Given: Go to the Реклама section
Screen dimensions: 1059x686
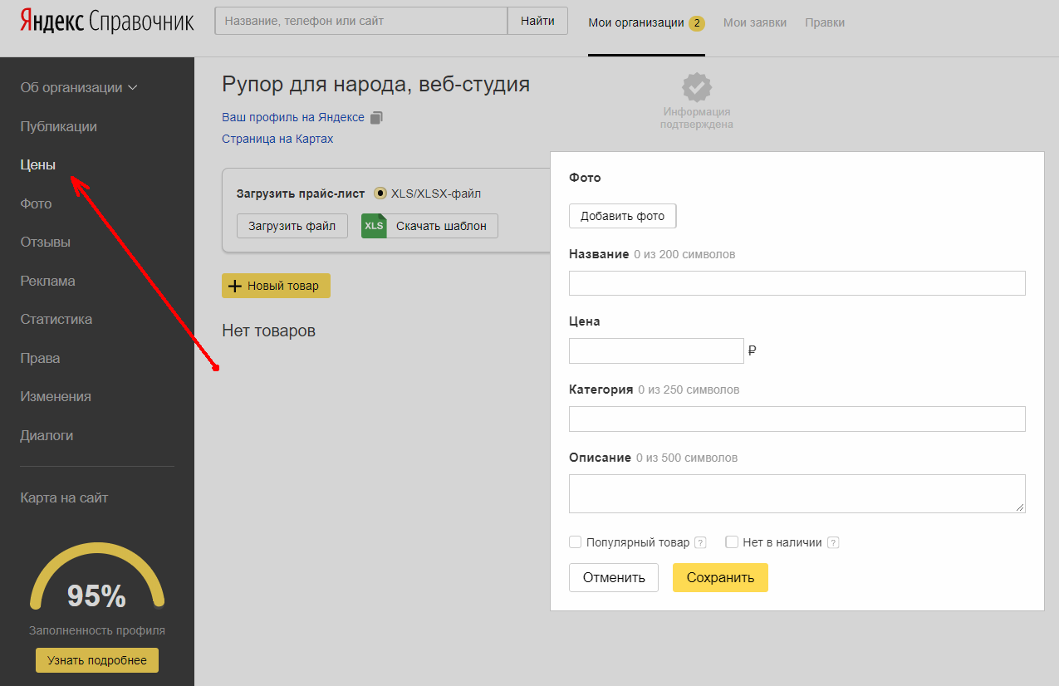Looking at the screenshot, I should point(47,281).
